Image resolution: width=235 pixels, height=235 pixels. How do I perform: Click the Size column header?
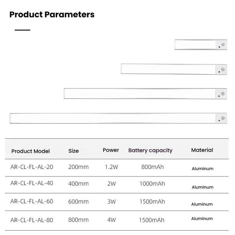coord(74,151)
